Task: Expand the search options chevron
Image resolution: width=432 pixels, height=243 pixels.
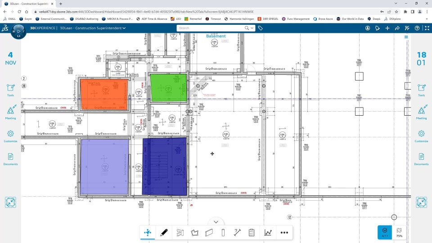Action: 252,28
